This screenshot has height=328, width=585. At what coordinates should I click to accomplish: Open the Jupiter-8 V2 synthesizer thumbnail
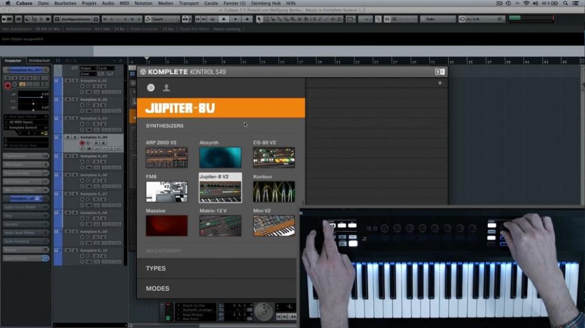click(220, 191)
